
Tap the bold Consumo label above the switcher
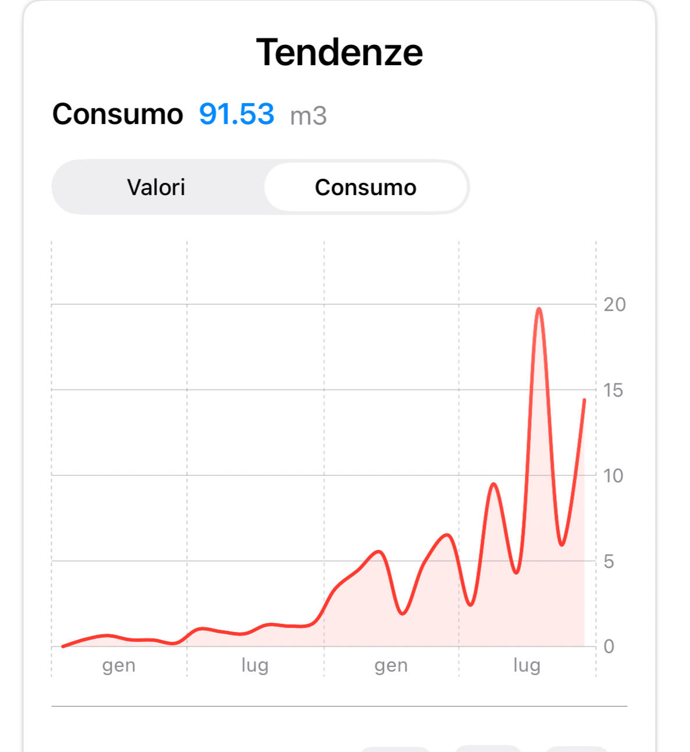click(x=118, y=114)
